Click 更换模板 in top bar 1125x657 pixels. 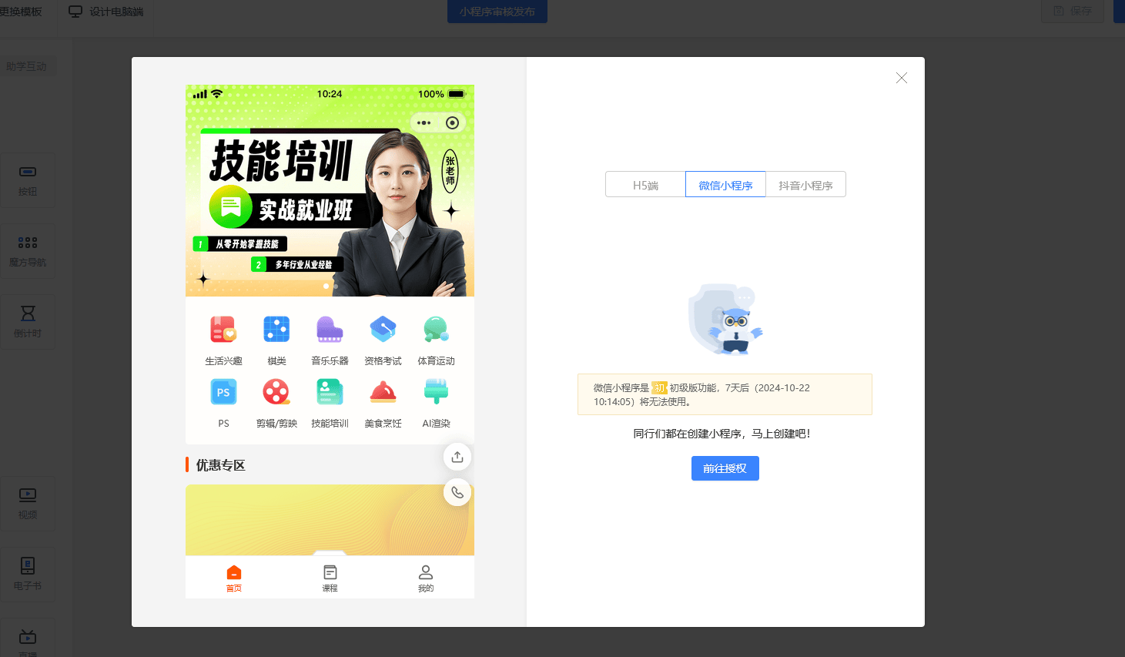[x=21, y=12]
